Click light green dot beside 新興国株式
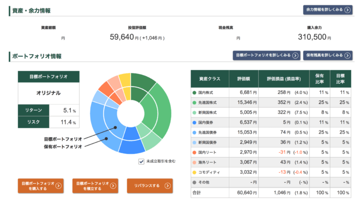The height and width of the screenshot is (203, 356). click(x=194, y=113)
